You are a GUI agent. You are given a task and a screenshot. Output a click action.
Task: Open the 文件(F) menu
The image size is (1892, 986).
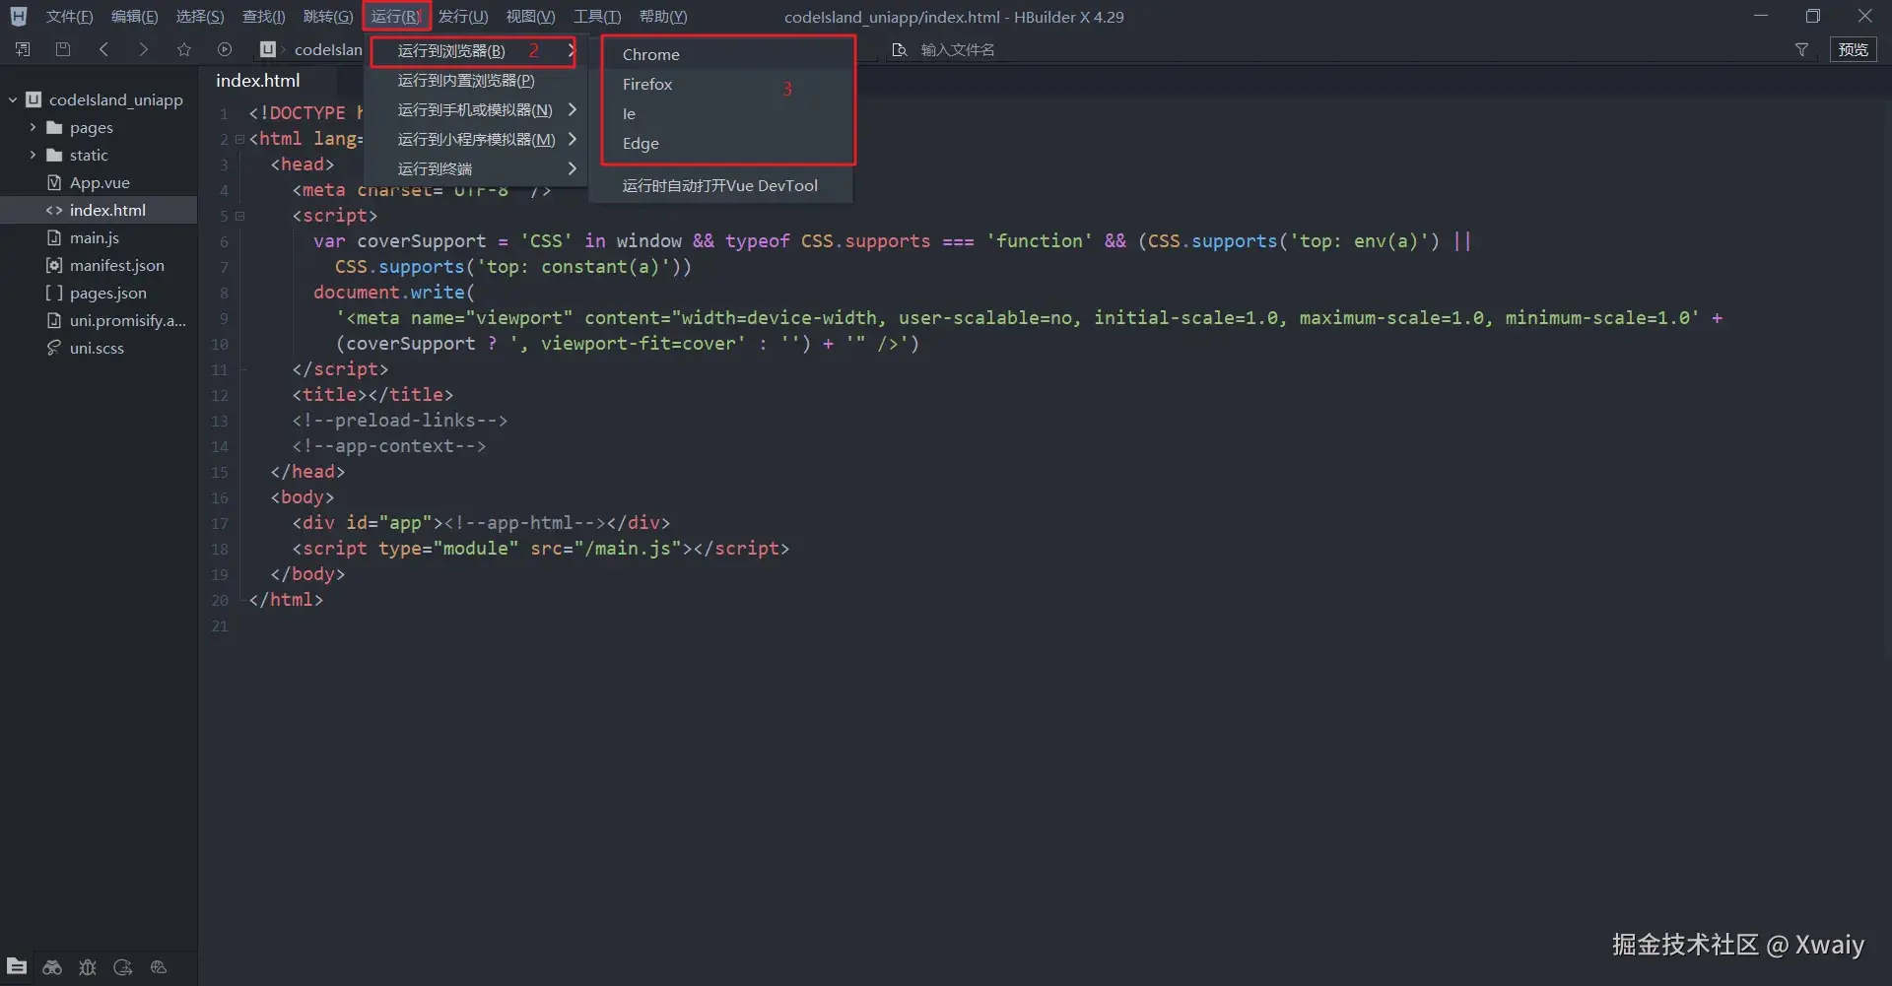click(69, 17)
